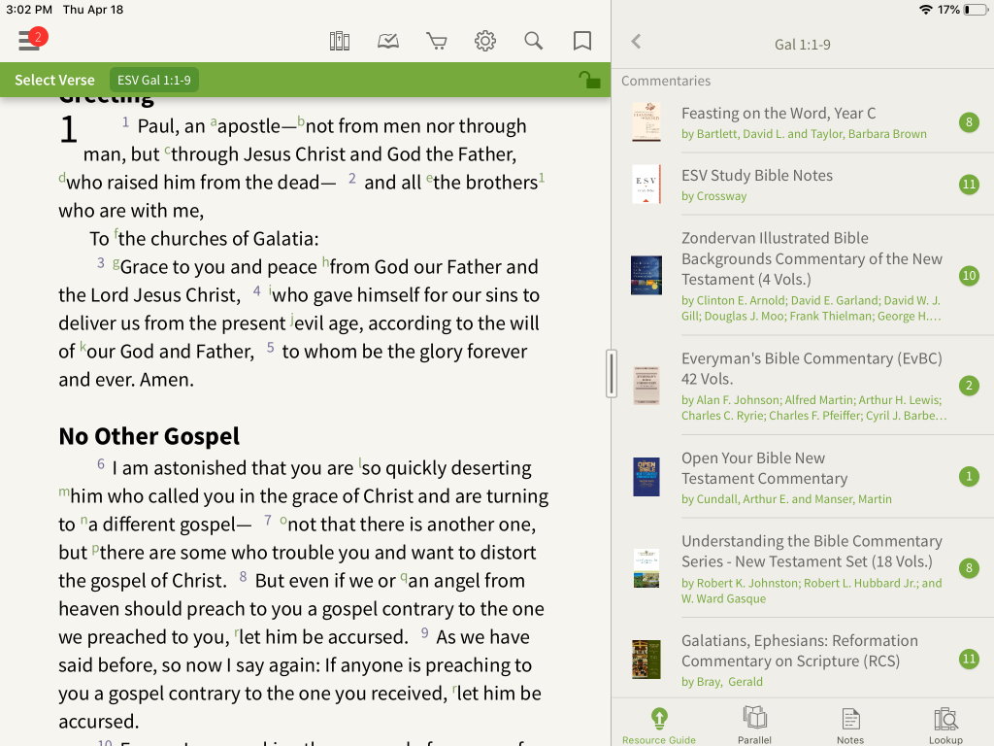Tap author line "by Bray, Gerald"
Screen dimensions: 994x746
pyautogui.click(x=722, y=682)
